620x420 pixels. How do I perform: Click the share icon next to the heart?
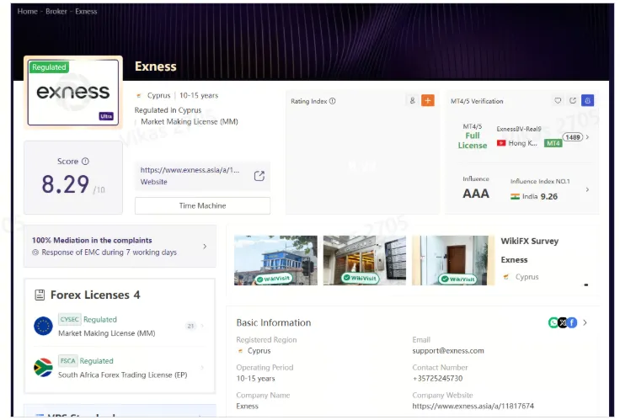[x=573, y=100]
